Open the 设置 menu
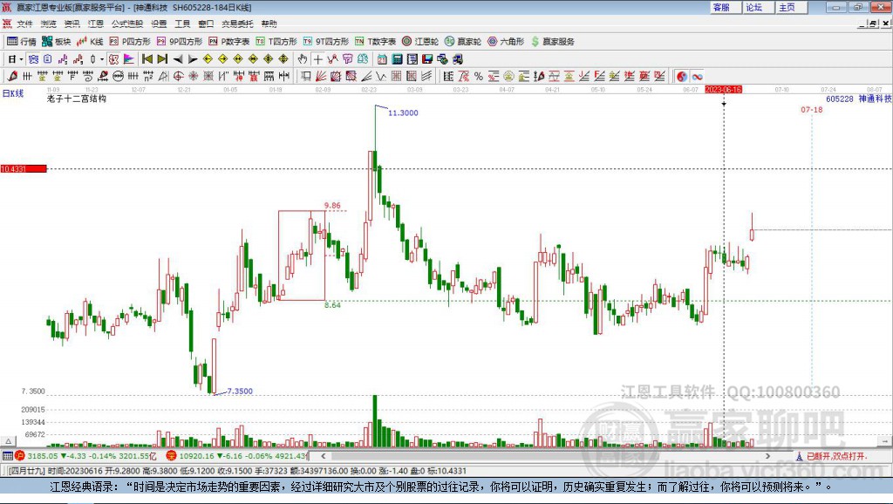 coord(159,24)
